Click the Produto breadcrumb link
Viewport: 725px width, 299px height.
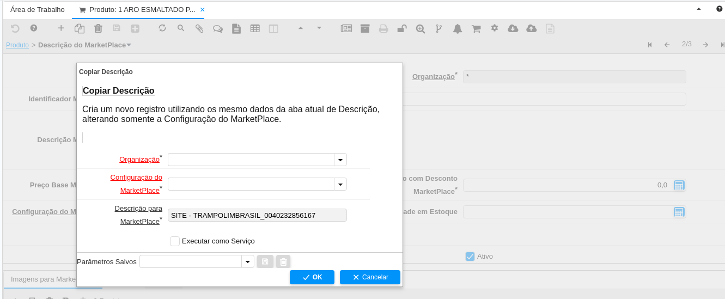[x=17, y=45]
